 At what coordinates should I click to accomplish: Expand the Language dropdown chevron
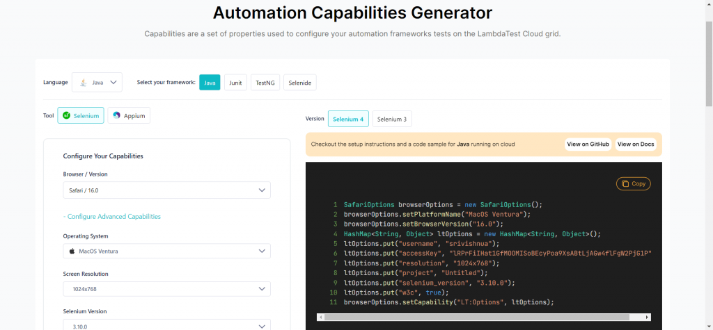tap(114, 82)
